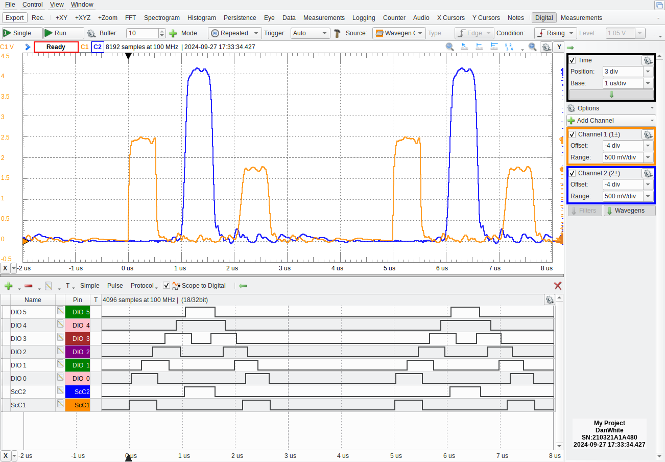Click blue ScC2 color cell
Viewport: 665px width, 462px height.
pos(78,391)
